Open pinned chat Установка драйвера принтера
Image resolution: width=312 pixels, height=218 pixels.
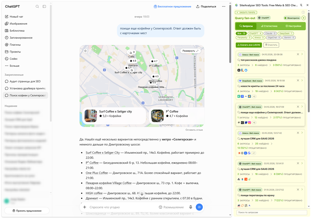25,88
